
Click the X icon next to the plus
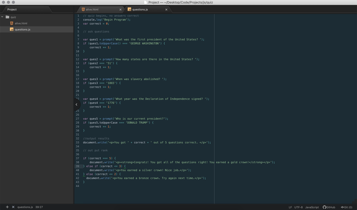13,207
